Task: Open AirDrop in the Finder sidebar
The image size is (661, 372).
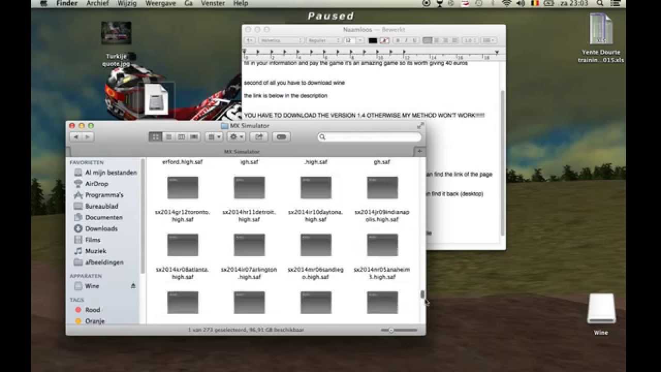Action: [91, 184]
